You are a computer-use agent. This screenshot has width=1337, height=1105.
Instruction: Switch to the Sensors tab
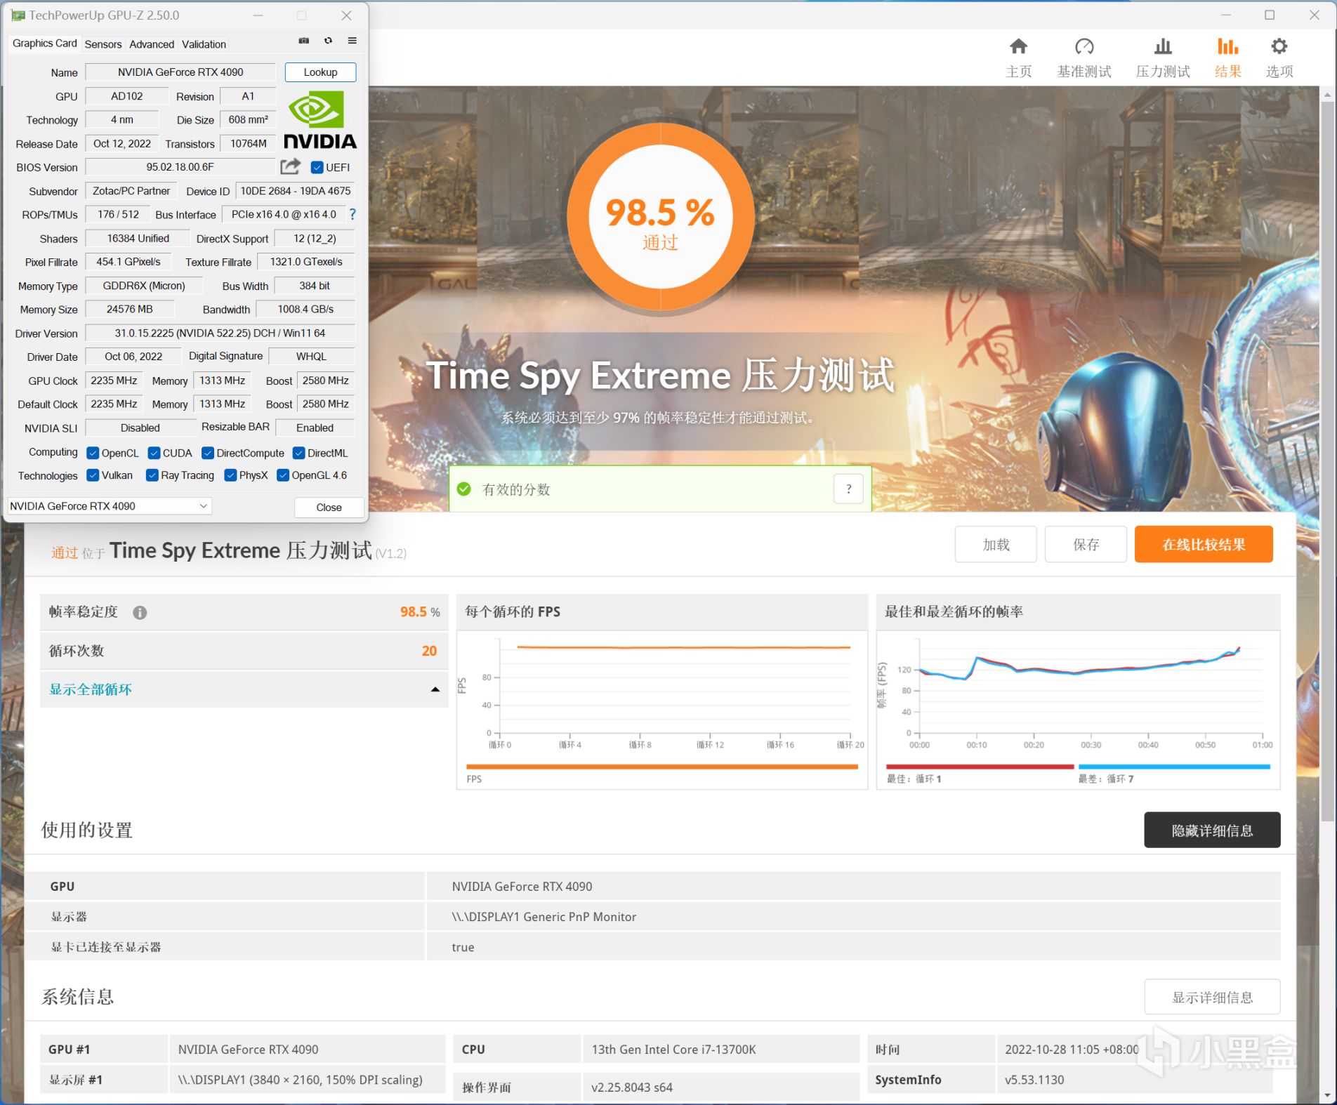[x=103, y=44]
